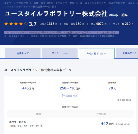Click the first star rating icon
The height and width of the screenshot is (134, 138).
point(6,24)
